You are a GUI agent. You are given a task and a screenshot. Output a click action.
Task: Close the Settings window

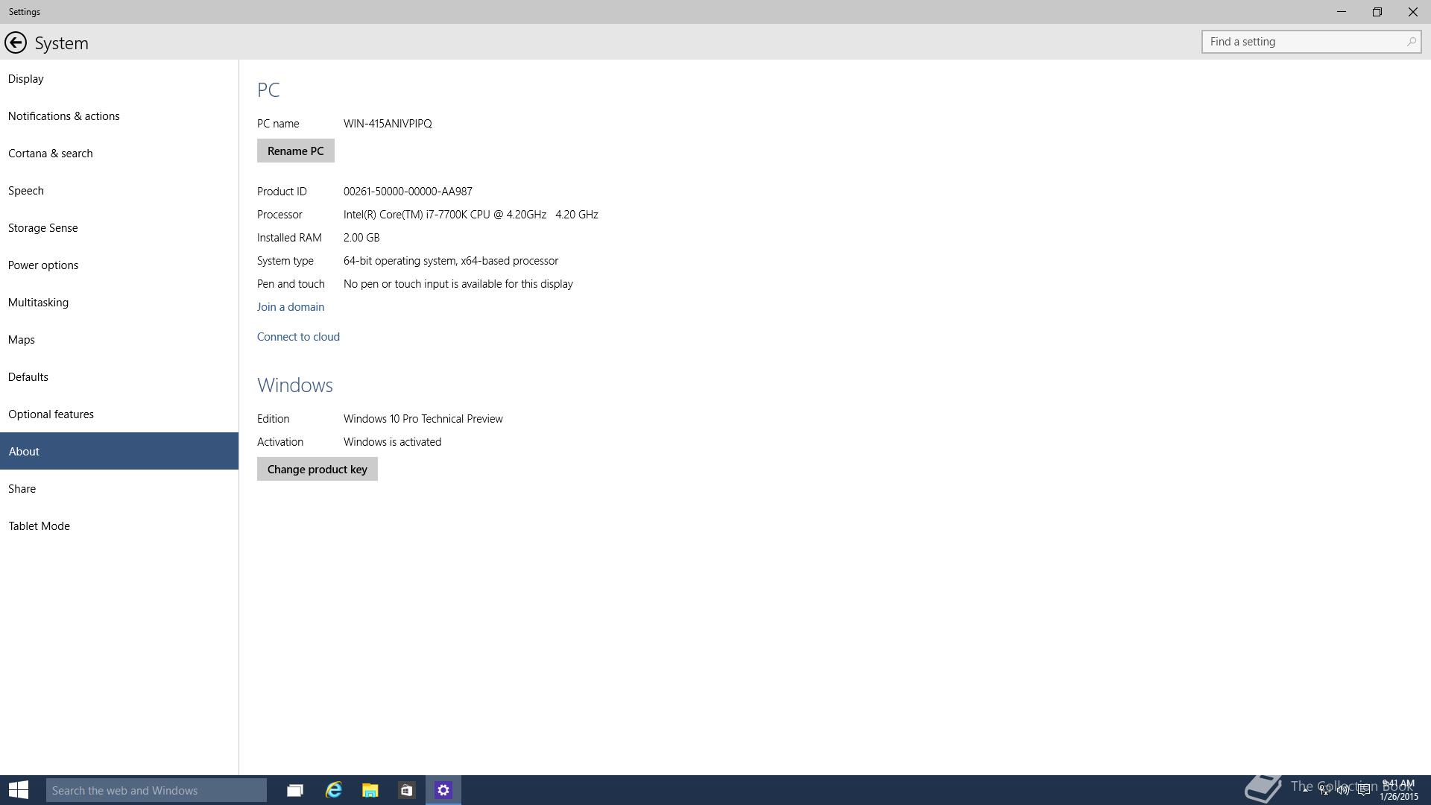click(1413, 12)
